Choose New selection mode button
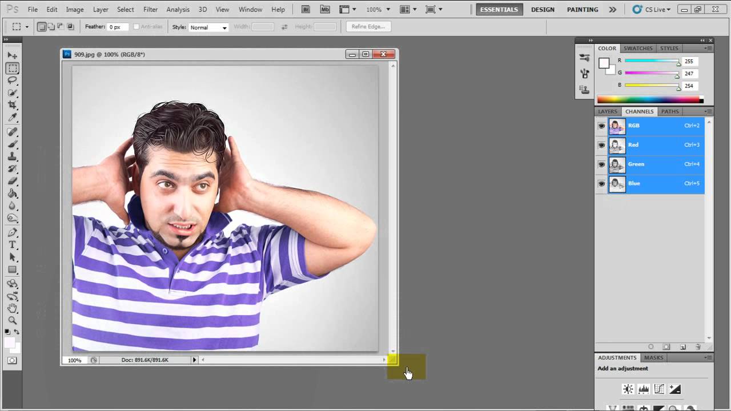Viewport: 731px width, 411px height. (x=42, y=27)
